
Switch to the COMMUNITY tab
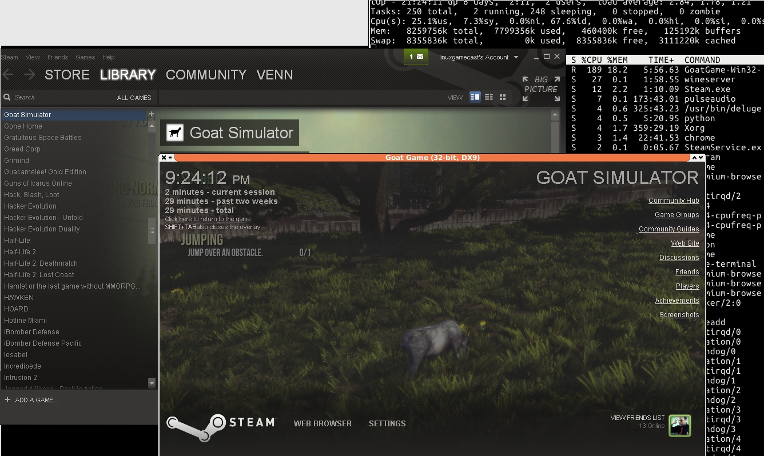[206, 75]
